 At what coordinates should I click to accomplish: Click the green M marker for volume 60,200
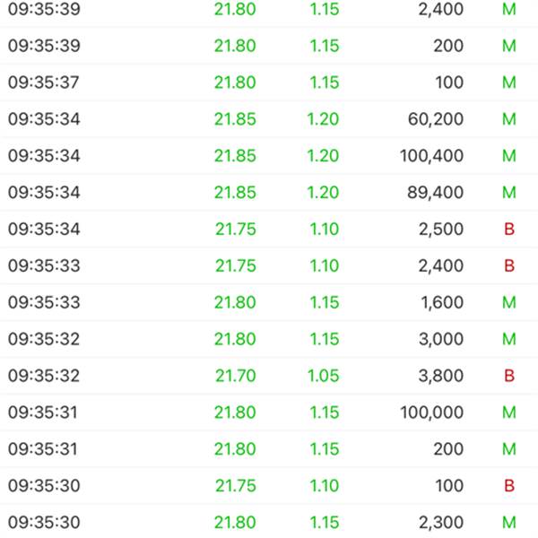pyautogui.click(x=509, y=119)
